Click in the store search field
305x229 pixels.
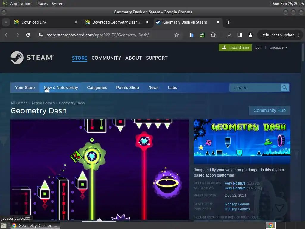(x=255, y=88)
